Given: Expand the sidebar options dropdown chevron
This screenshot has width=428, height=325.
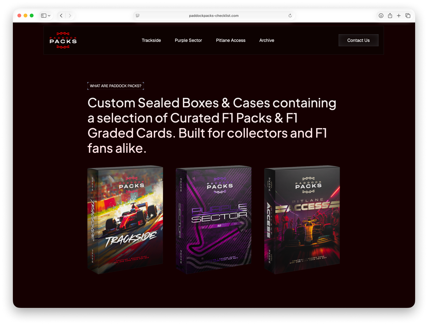Looking at the screenshot, I should tap(49, 16).
